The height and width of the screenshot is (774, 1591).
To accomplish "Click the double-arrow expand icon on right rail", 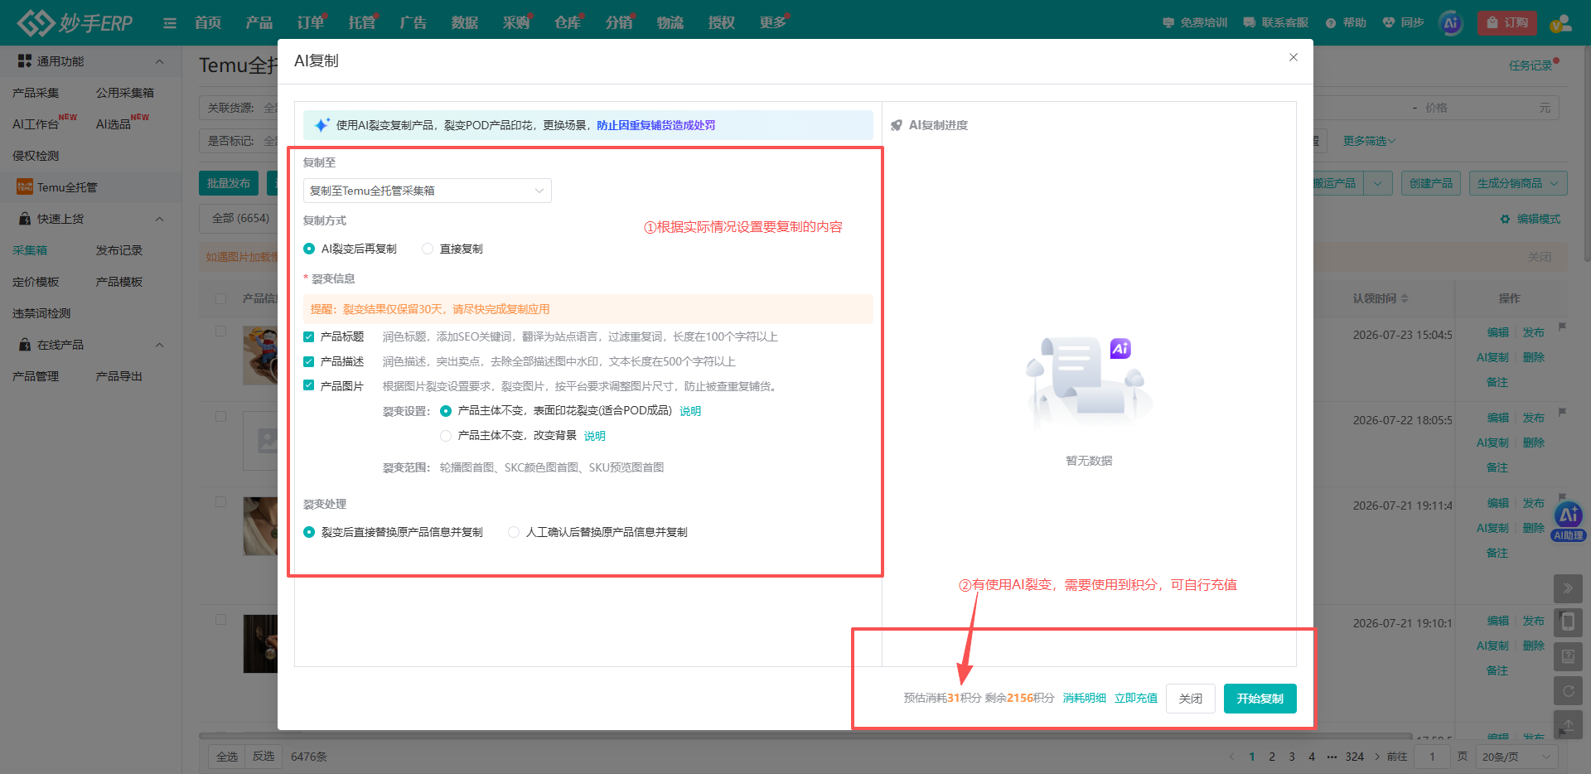I will [x=1568, y=588].
